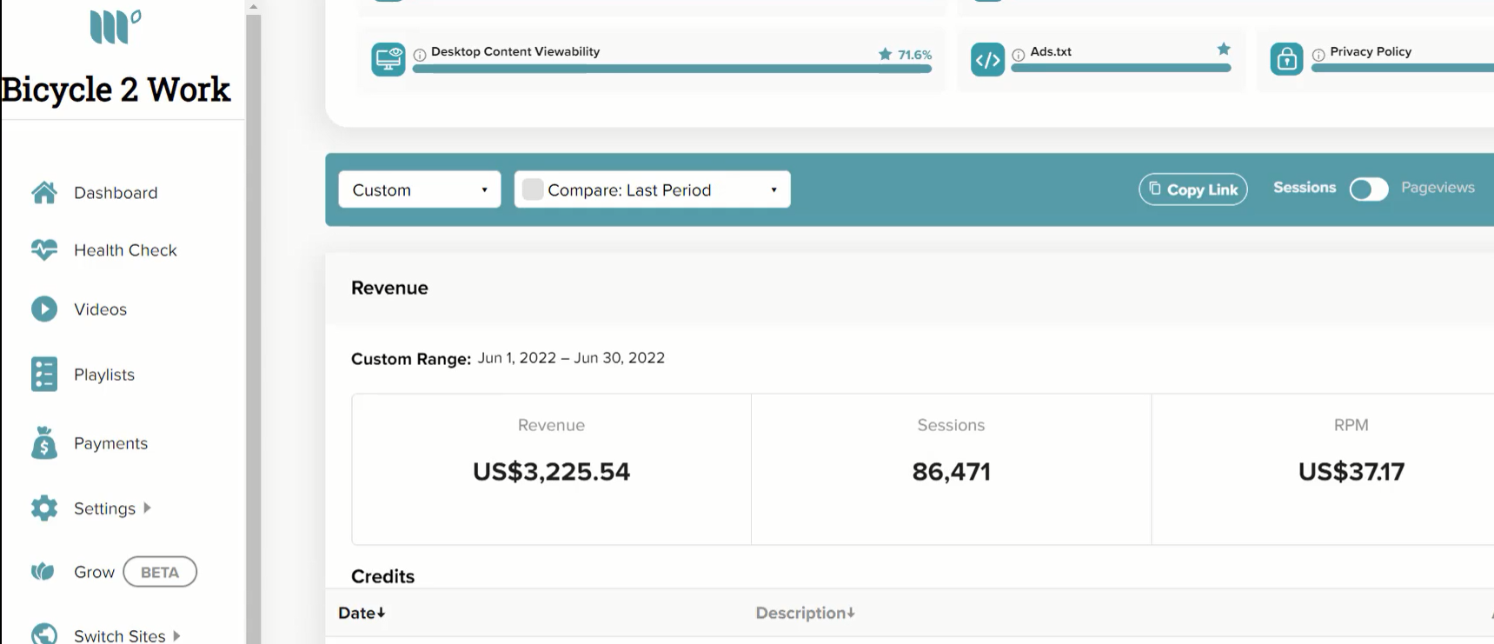Select Grow in the sidebar

[x=94, y=572]
